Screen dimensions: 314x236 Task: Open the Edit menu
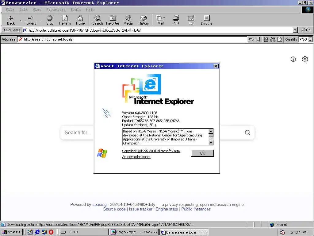[x=23, y=10]
